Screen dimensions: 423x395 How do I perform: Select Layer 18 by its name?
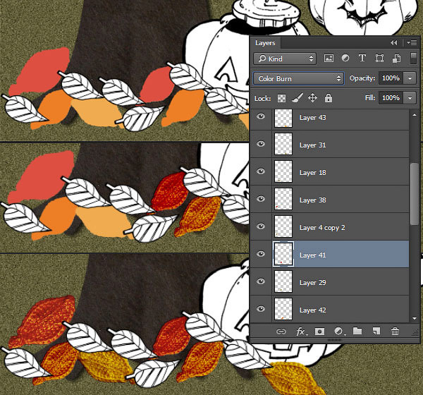312,173
